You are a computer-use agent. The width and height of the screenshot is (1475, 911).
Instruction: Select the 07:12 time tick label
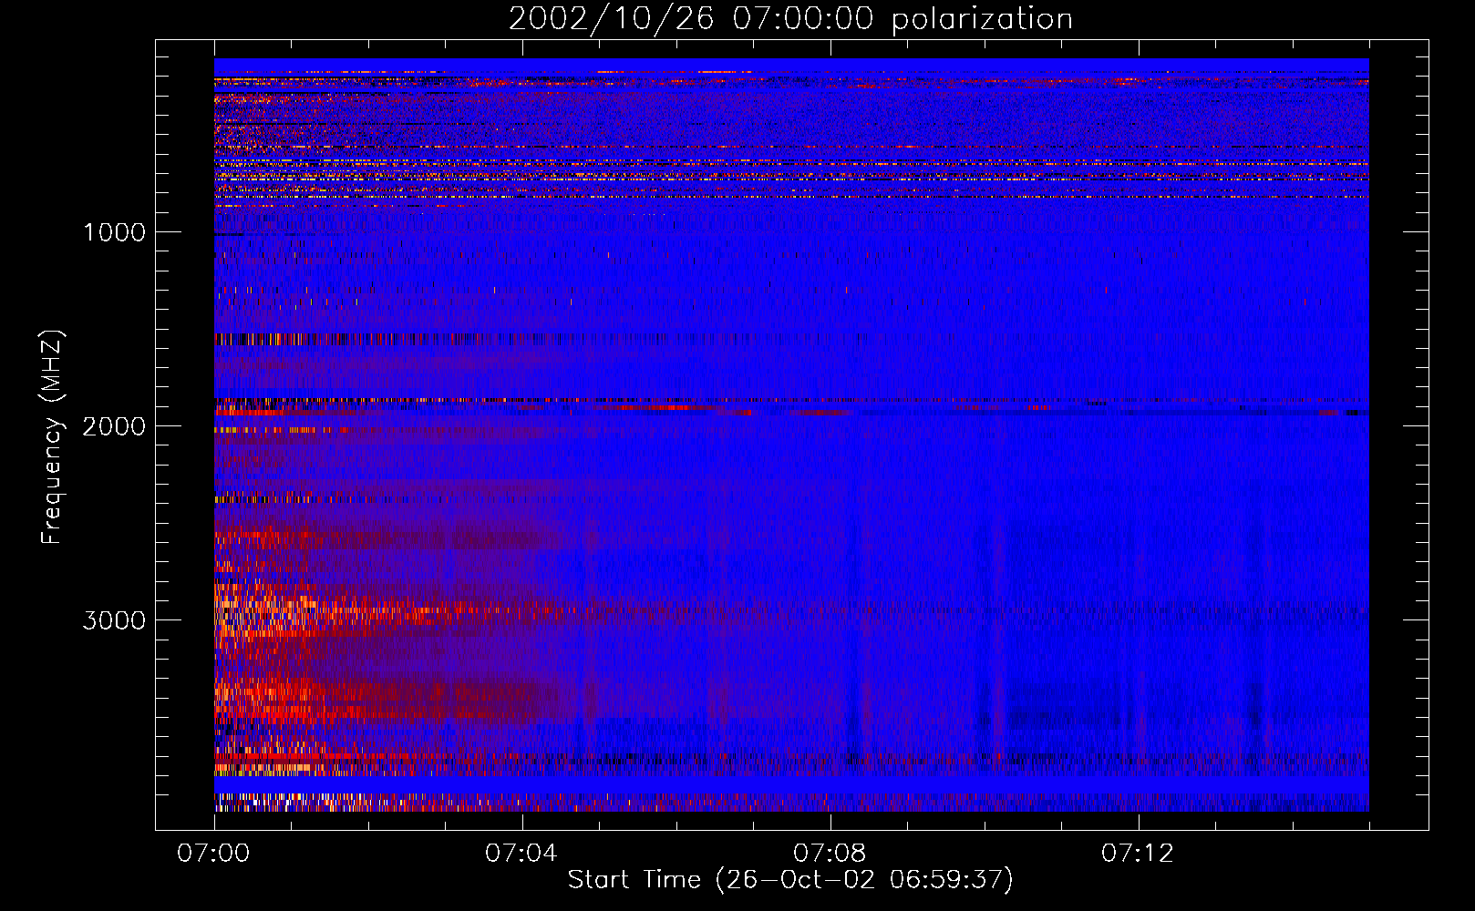click(1138, 854)
